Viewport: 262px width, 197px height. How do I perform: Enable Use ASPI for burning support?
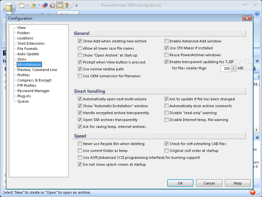click(x=80, y=157)
